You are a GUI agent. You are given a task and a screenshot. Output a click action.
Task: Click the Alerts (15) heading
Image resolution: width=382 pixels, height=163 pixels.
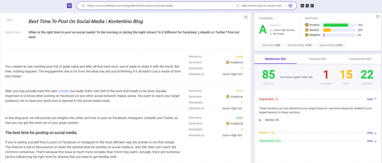click(267, 133)
